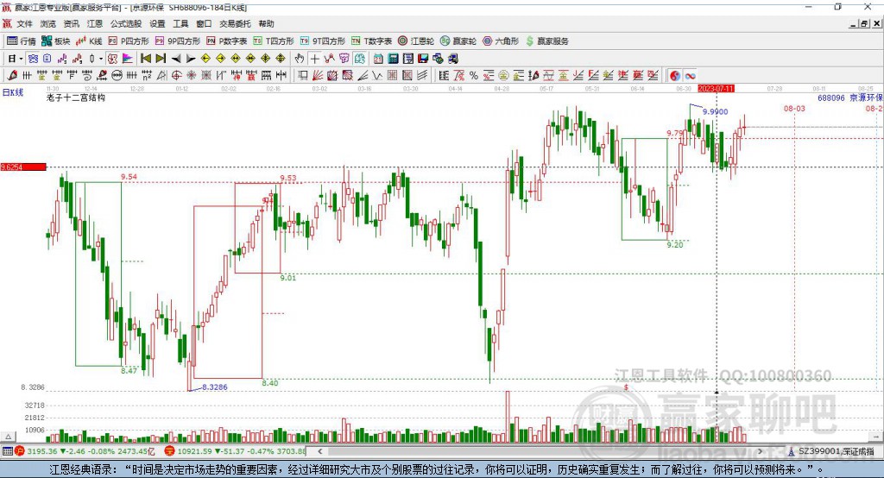
Task: Open the 赢家轮 wheel tool
Action: (458, 41)
